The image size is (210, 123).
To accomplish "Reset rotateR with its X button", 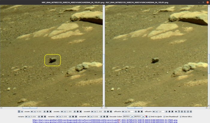I will point(107,117).
